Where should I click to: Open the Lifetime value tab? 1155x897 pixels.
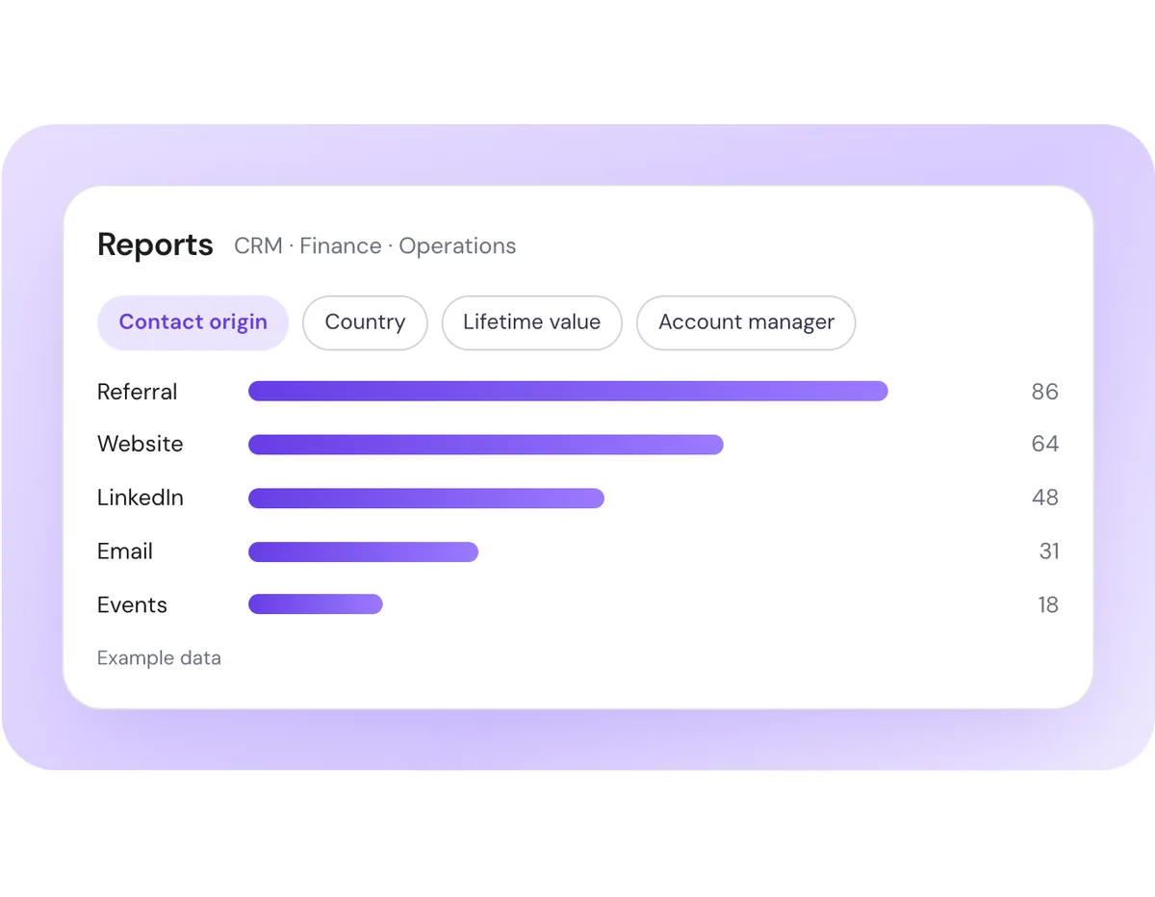tap(531, 322)
